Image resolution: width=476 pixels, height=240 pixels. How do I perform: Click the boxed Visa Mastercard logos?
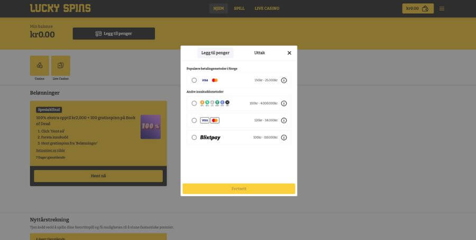point(210,120)
